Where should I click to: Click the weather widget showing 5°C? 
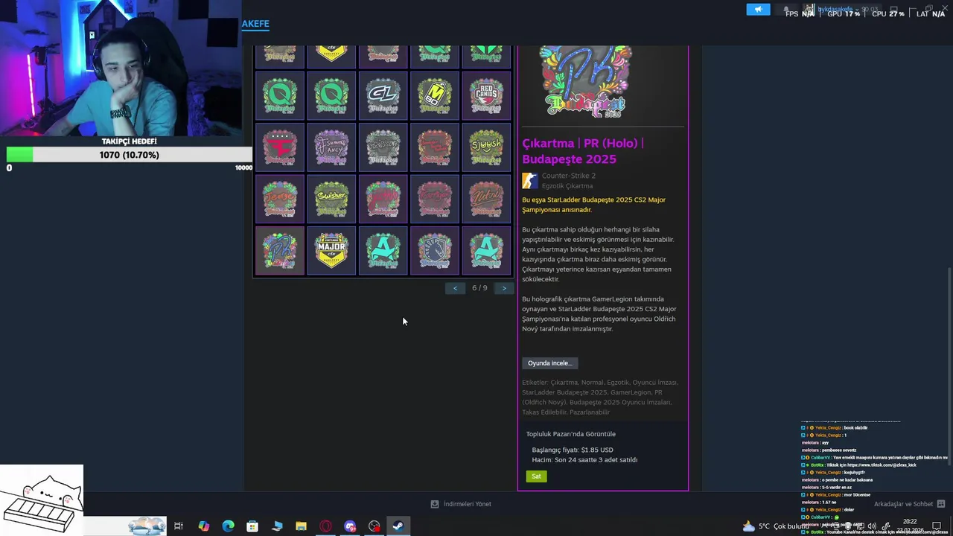(x=774, y=526)
